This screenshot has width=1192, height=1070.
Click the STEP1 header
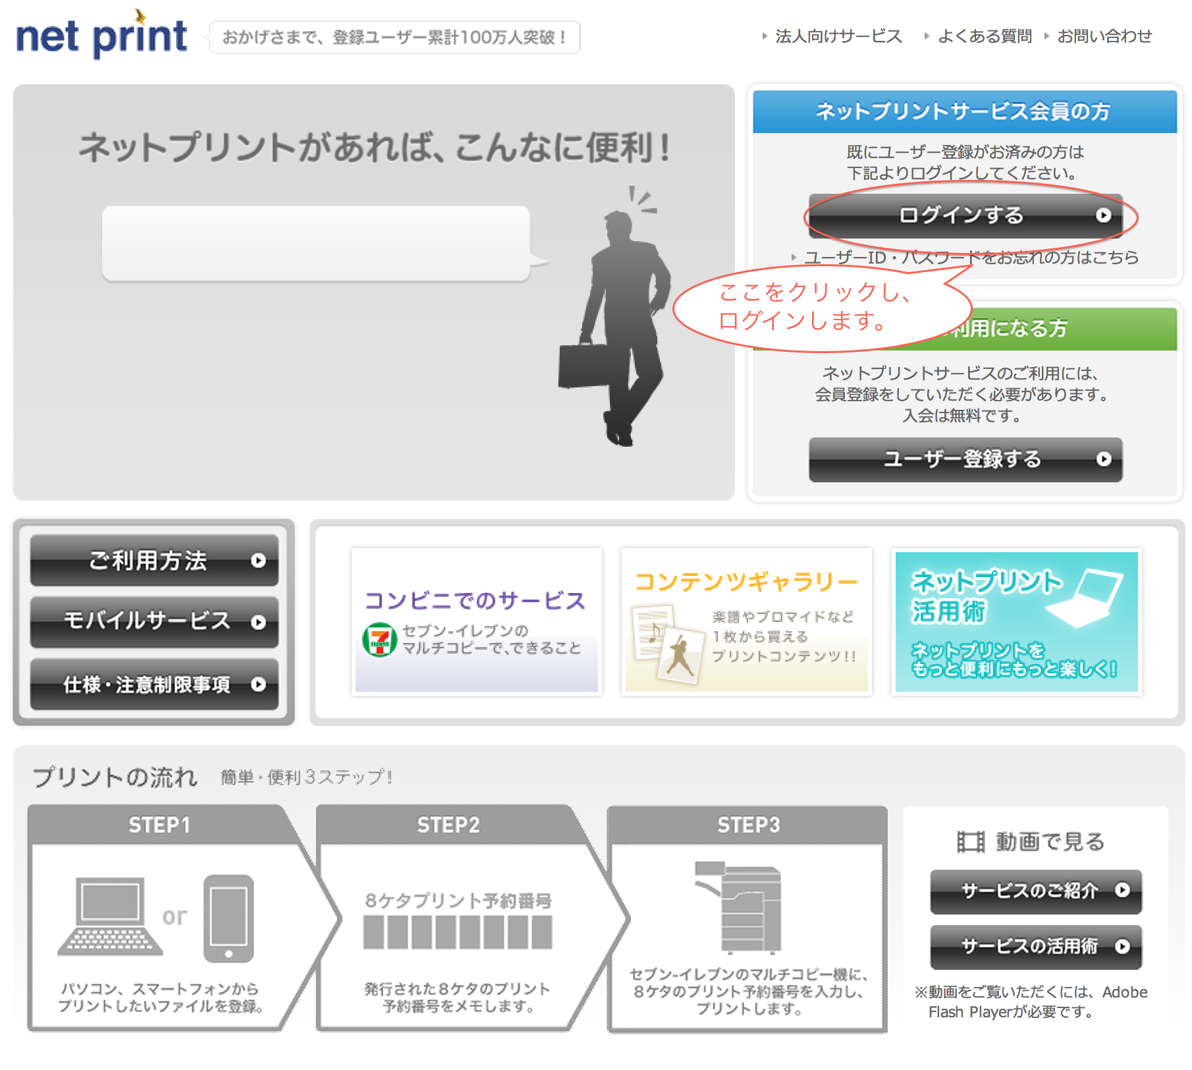click(159, 825)
